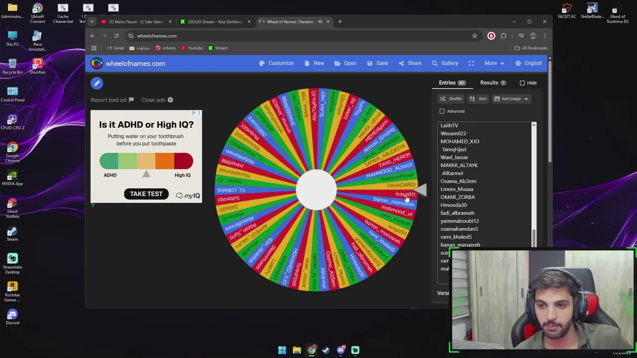637x358 pixels.
Task: Click the entry rami_khaled5 in the list
Action: click(456, 237)
